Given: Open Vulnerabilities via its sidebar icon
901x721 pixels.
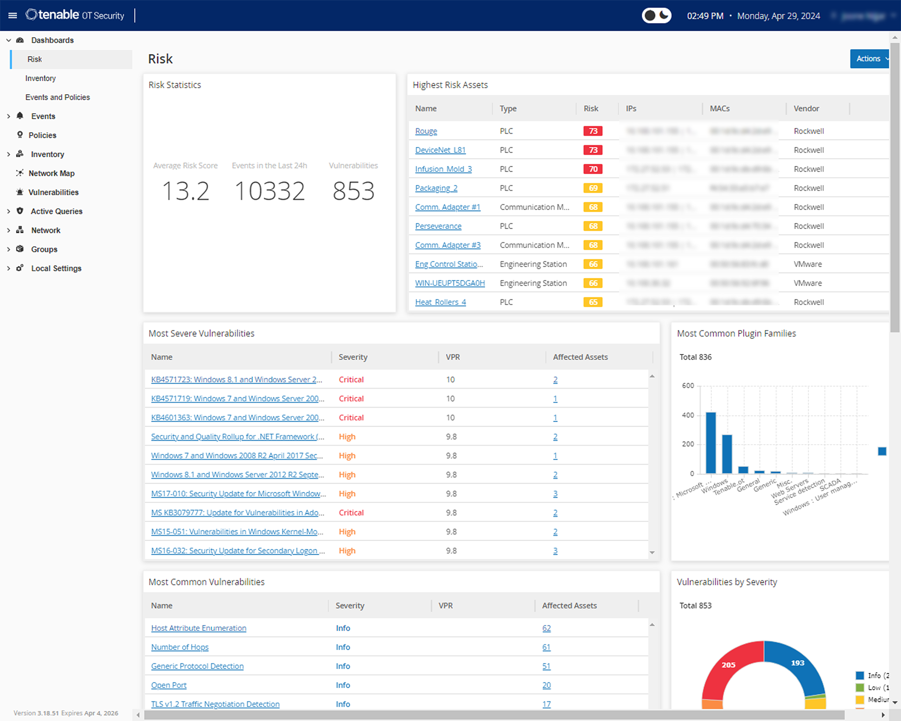Looking at the screenshot, I should (x=20, y=192).
